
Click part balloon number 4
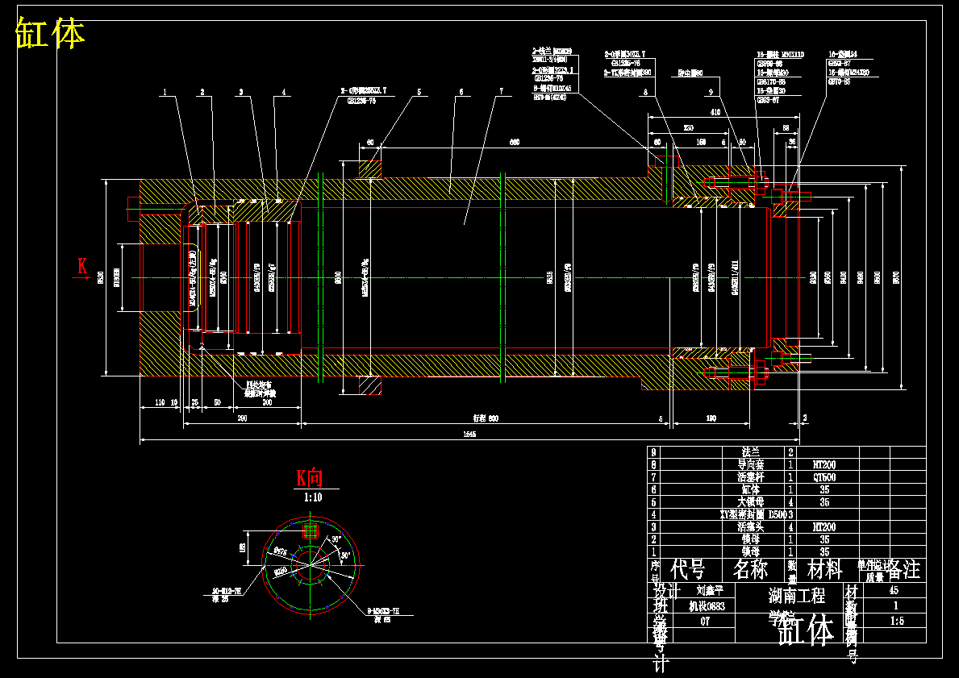tap(284, 93)
